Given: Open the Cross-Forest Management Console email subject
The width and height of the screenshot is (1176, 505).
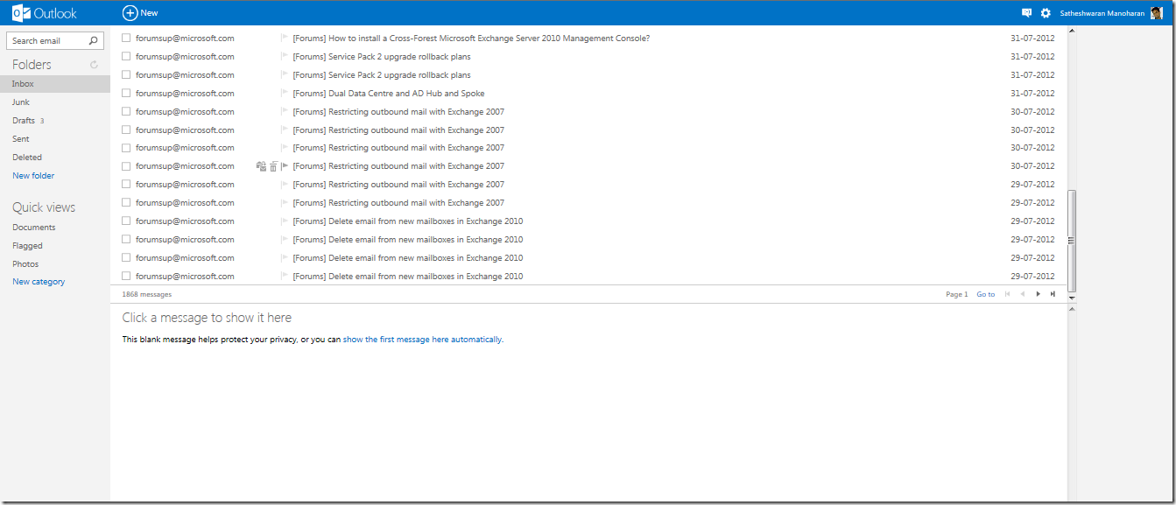Looking at the screenshot, I should (471, 39).
